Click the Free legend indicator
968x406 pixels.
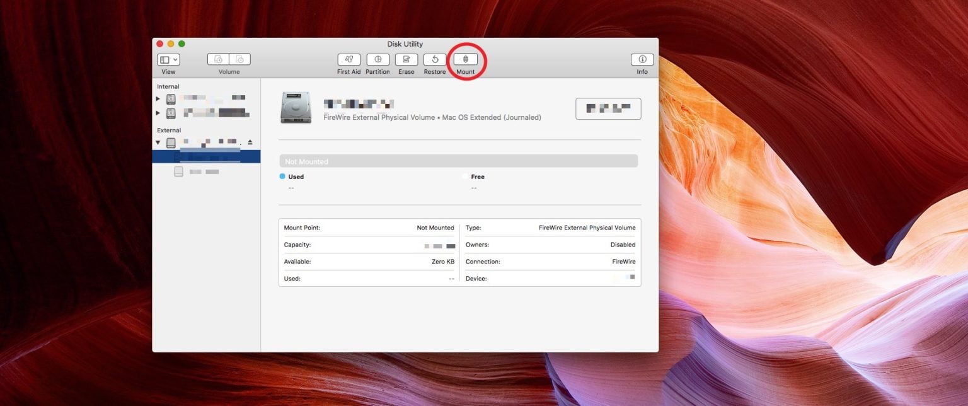tap(465, 177)
